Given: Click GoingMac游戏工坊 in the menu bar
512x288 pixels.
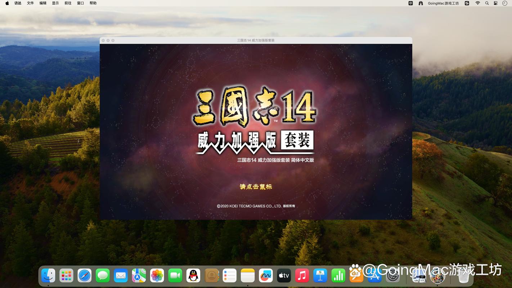Looking at the screenshot, I should coord(443,3).
